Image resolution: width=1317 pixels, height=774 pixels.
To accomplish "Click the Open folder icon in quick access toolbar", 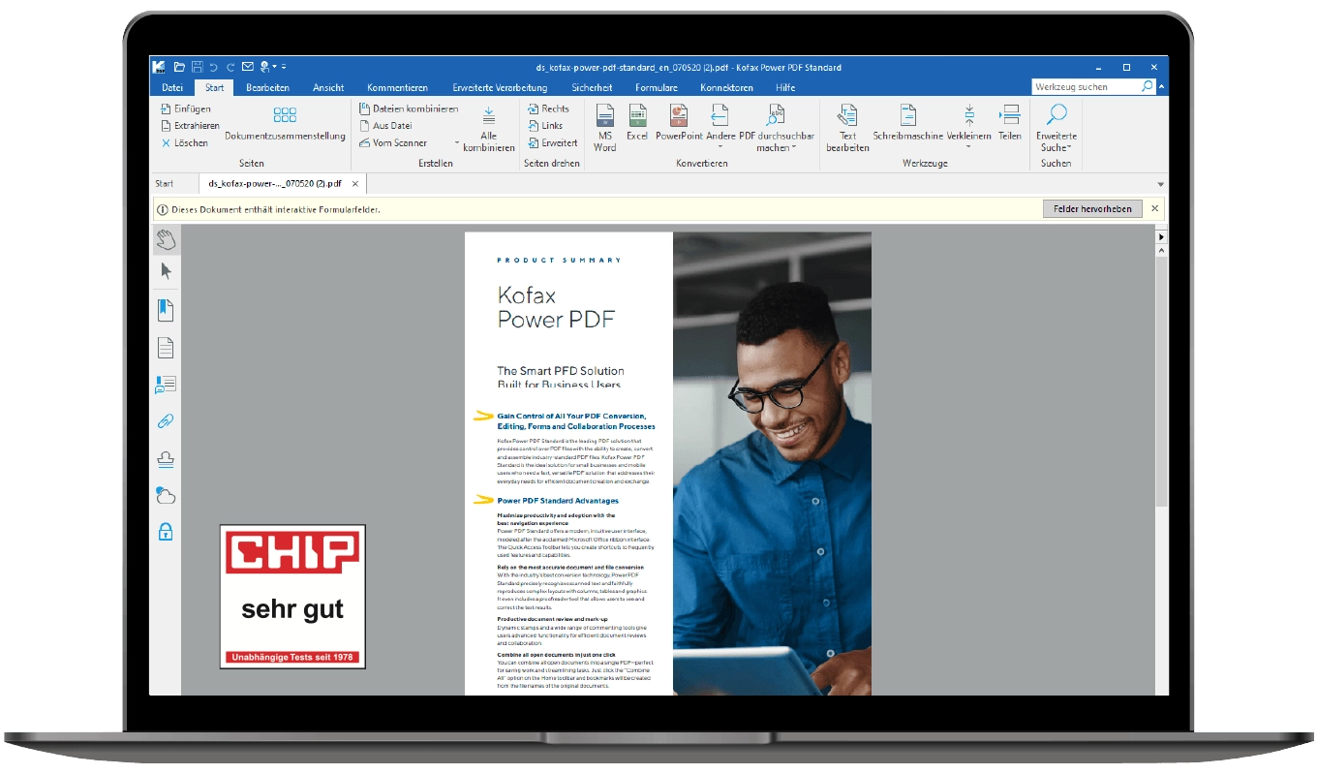I will point(180,67).
